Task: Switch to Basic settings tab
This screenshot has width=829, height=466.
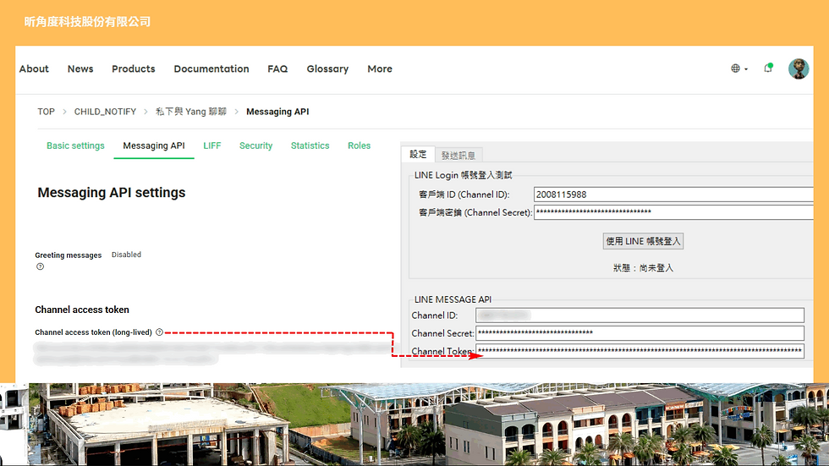Action: [x=75, y=145]
